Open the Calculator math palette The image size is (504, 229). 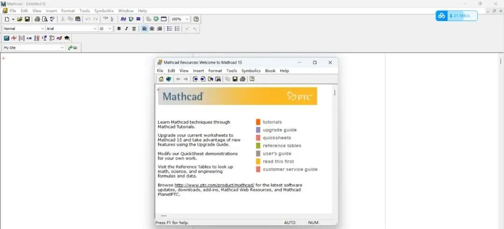[x=6, y=38]
